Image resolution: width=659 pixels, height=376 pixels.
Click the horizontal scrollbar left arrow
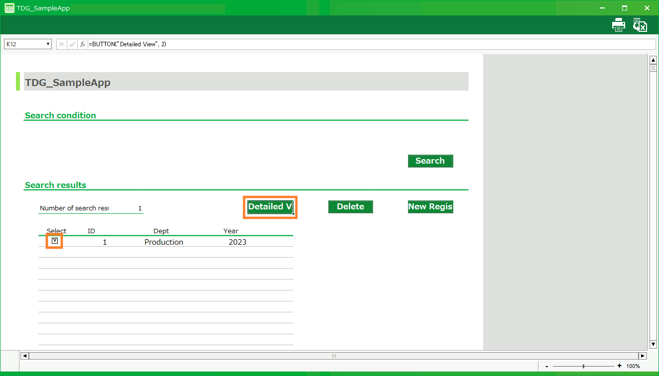24,356
